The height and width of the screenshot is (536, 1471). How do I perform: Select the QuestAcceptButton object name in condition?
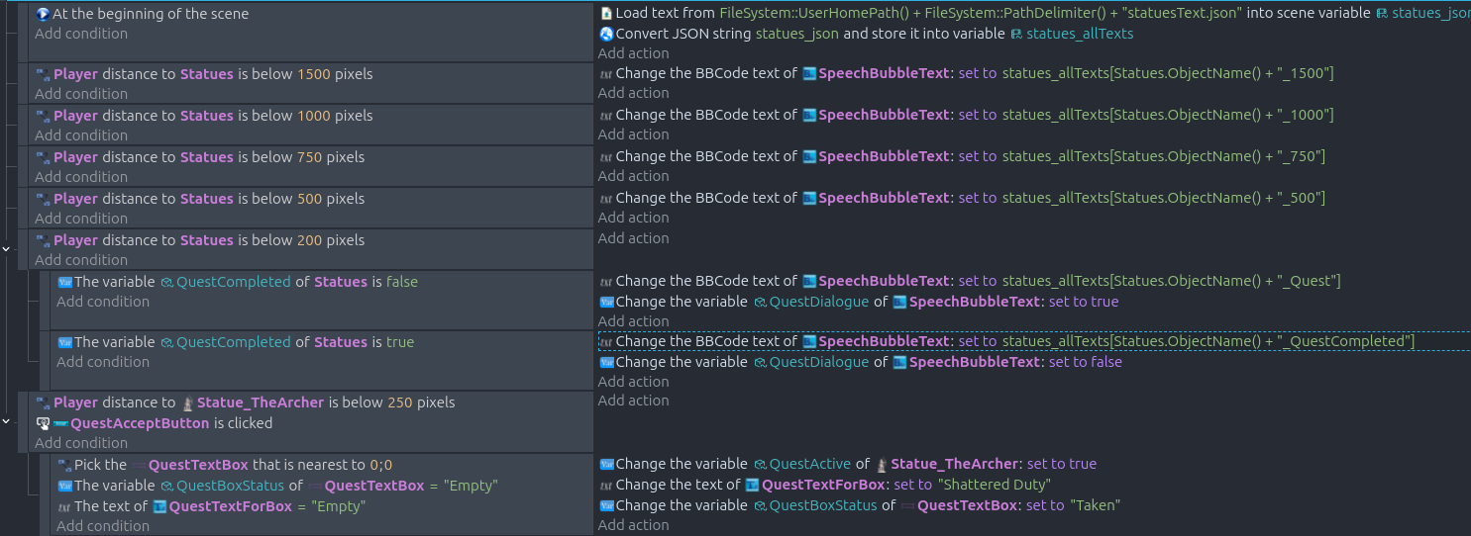point(140,423)
